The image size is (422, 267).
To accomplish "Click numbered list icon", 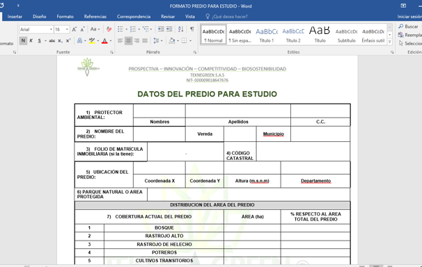I will [x=133, y=29].
